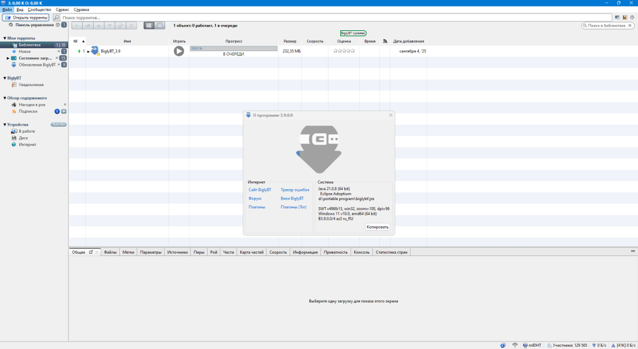638x349 pixels.
Task: Click the BiglyBT_3.9 torrent icon
Action: (x=95, y=51)
